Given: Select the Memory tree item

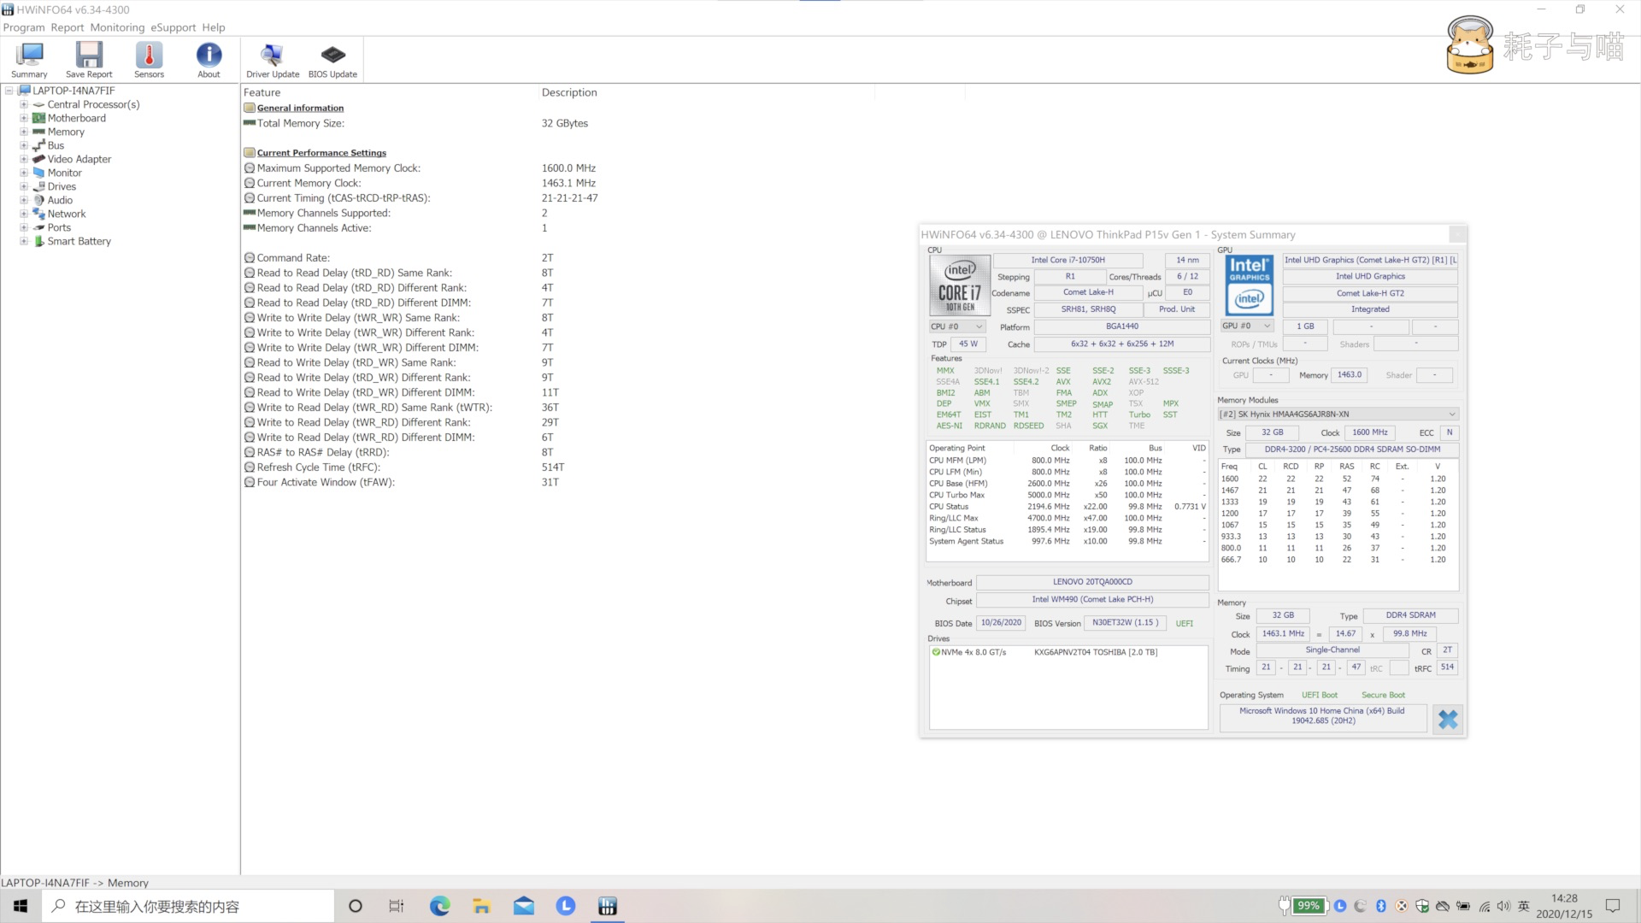Looking at the screenshot, I should 66,132.
